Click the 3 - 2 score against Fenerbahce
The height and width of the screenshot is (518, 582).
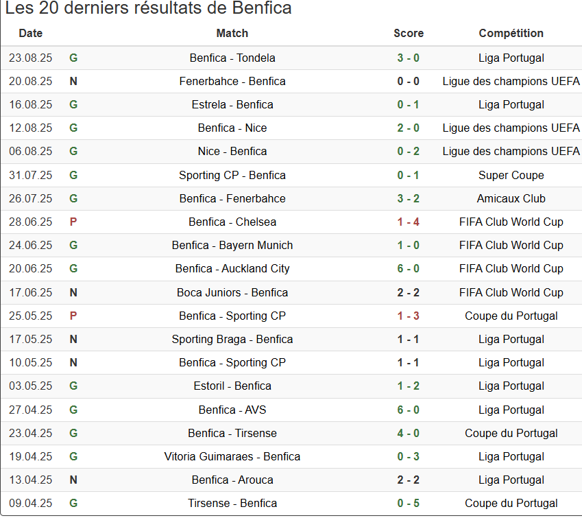409,198
